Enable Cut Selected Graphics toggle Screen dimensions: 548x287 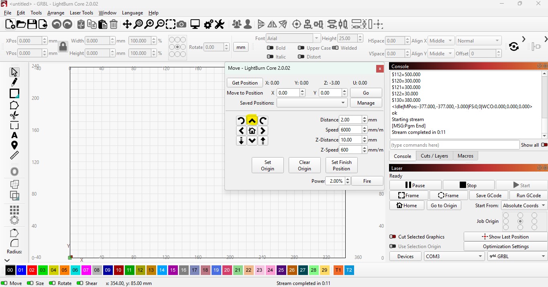(x=393, y=237)
